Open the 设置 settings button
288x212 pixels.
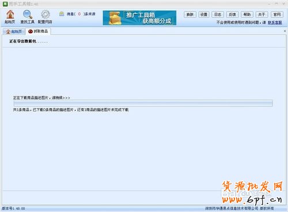(204, 14)
